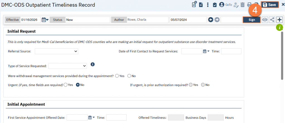Mark Urgent as Yes

pyautogui.click(x=66, y=85)
